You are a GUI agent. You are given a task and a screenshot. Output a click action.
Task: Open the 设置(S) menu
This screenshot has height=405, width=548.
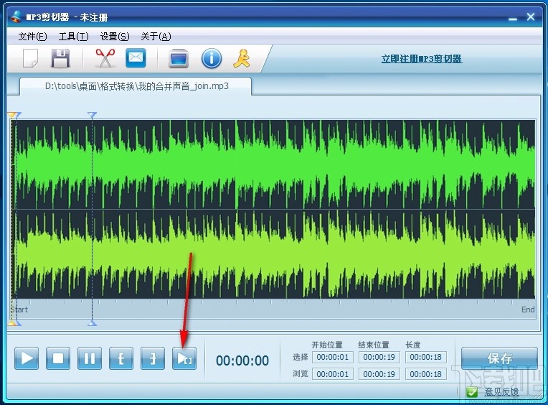115,37
